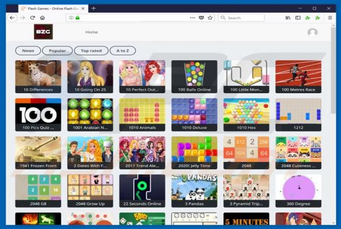Screen dimensions: 341x229
Task: Go to browser home icon
Action: click(43, 18)
